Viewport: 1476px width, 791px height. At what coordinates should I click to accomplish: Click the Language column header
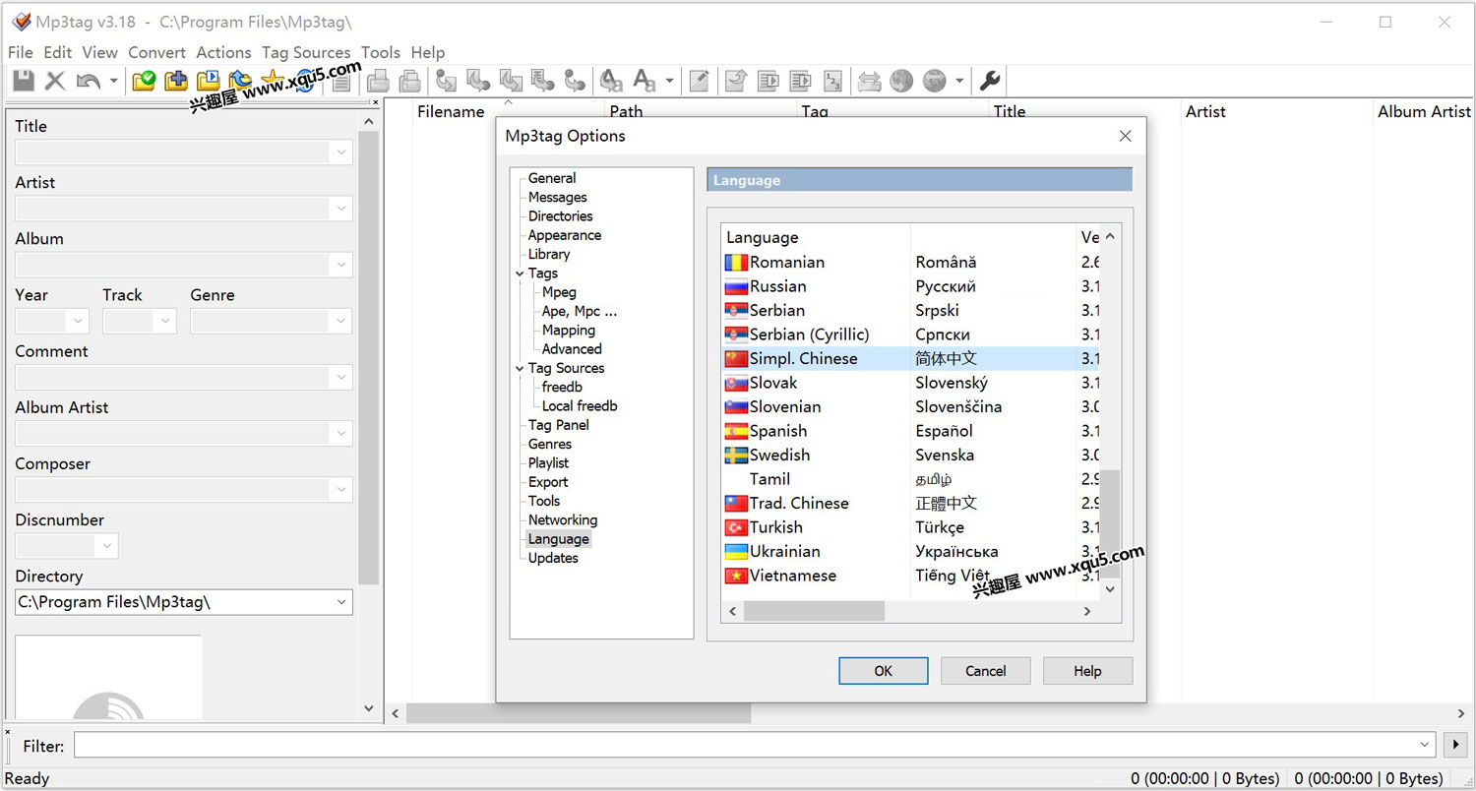pos(817,237)
